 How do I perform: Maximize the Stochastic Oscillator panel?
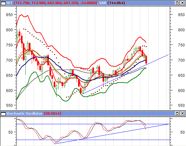click(177, 113)
